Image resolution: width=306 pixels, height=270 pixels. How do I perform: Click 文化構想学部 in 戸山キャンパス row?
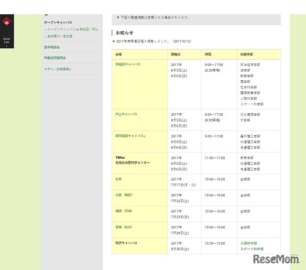tap(250, 115)
